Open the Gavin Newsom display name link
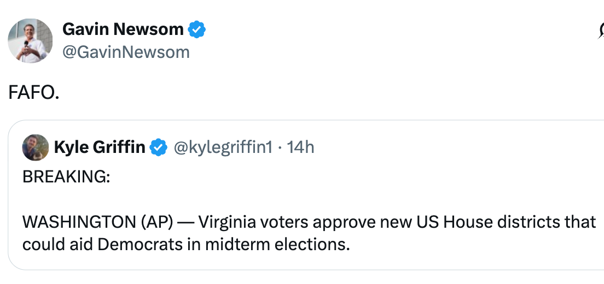Image resolution: width=604 pixels, height=284 pixels. tap(123, 29)
